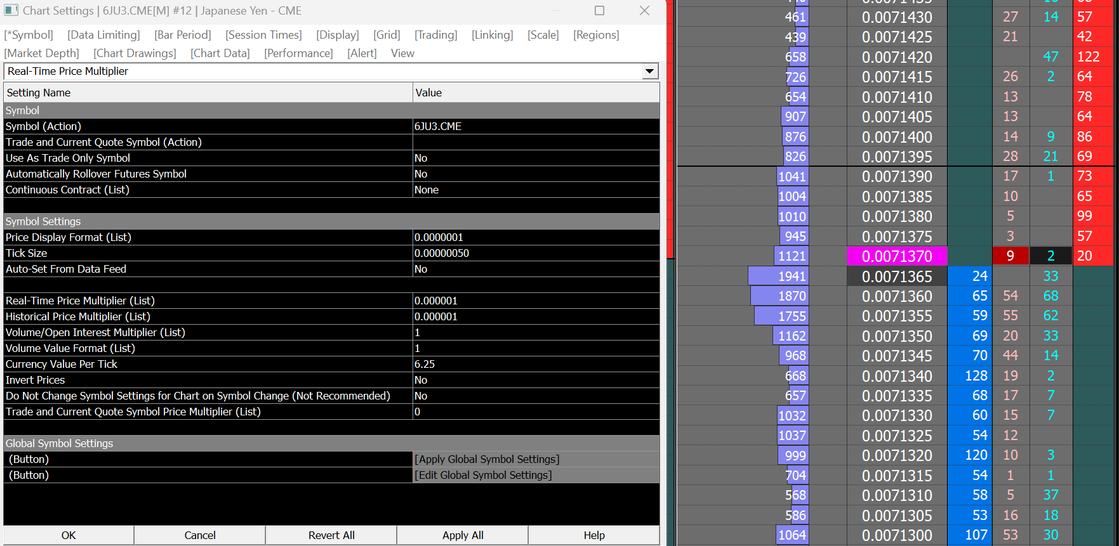Viewport: 1119px width, 546px height.
Task: Toggle Use As Trade Only Symbol value
Action: [536, 158]
